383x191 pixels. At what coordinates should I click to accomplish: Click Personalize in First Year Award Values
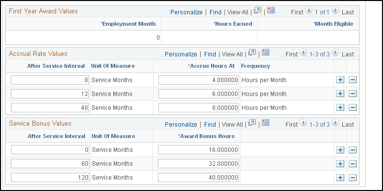(186, 12)
